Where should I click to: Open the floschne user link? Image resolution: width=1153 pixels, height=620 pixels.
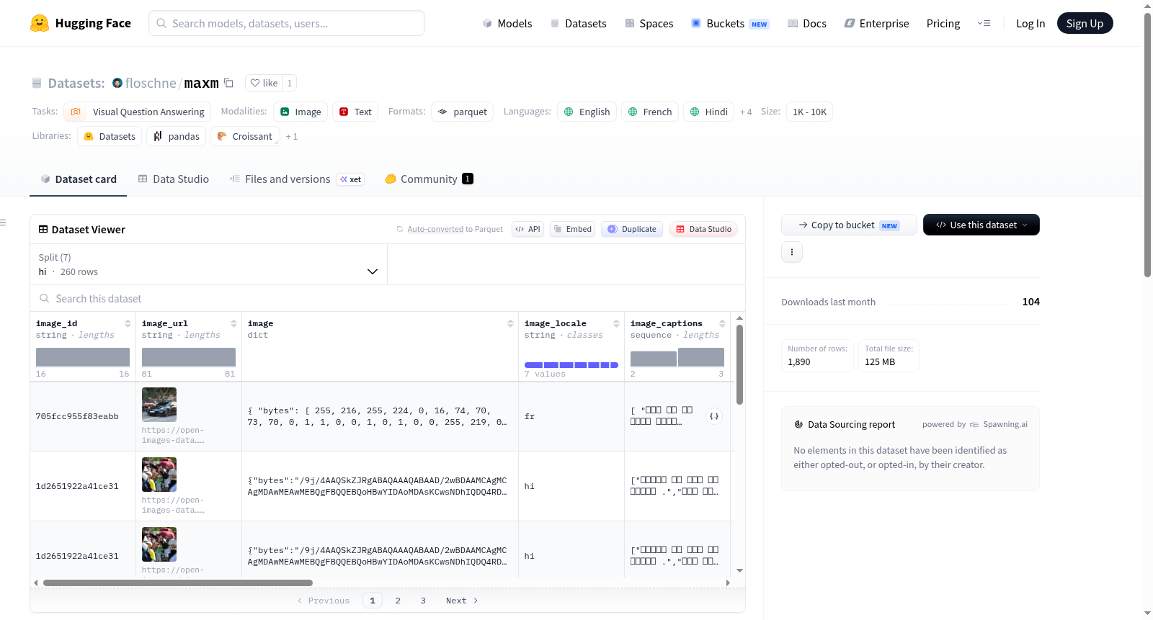click(x=151, y=83)
